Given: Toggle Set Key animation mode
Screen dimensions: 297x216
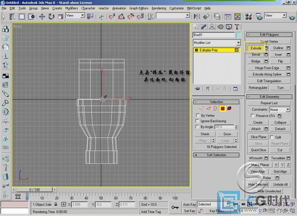Looking at the screenshot, I should pos(189,211).
